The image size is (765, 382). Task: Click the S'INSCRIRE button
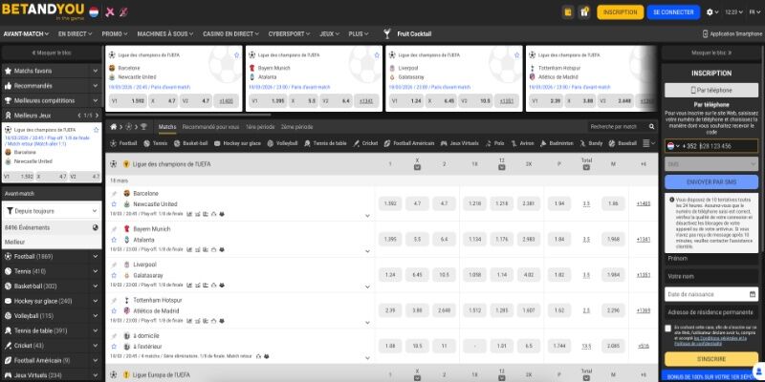click(711, 359)
